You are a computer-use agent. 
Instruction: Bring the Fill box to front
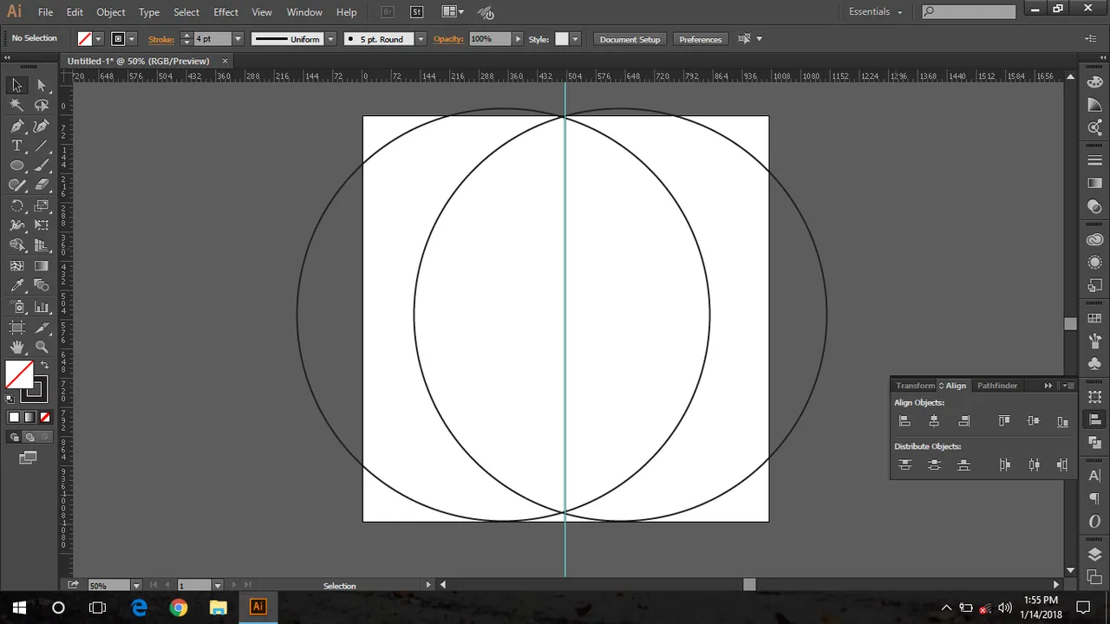[x=19, y=374]
